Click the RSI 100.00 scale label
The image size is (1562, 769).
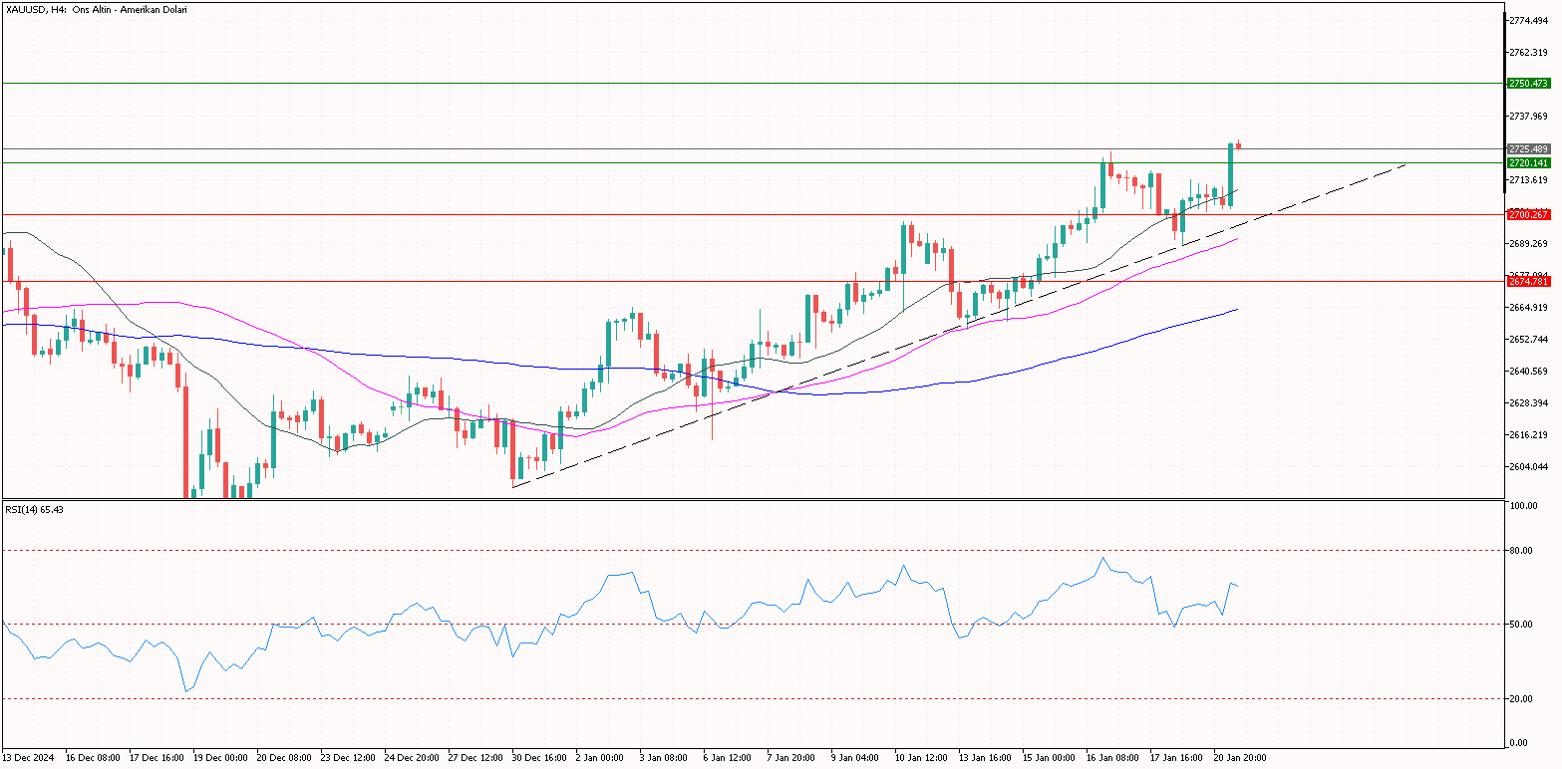1522,506
